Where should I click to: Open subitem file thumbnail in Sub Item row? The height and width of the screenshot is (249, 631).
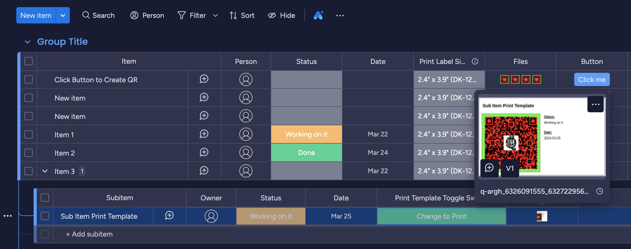(x=542, y=216)
